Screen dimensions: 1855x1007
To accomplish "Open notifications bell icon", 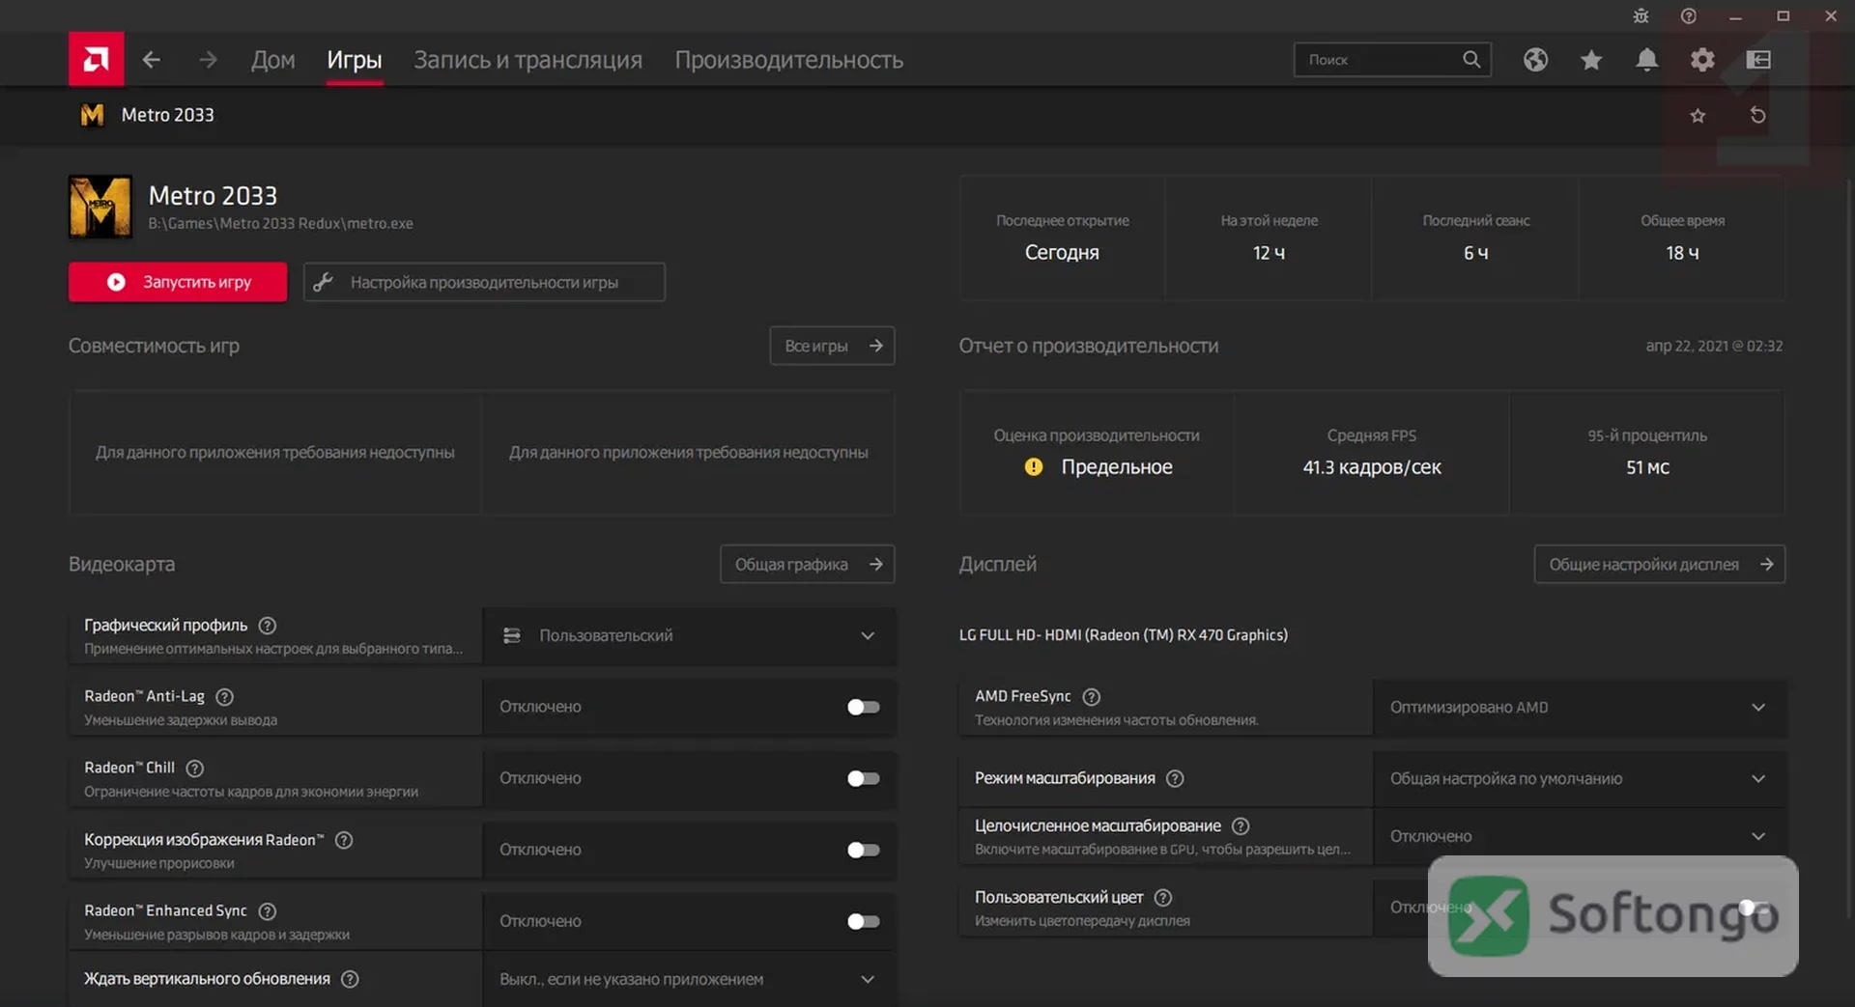I will tap(1647, 60).
